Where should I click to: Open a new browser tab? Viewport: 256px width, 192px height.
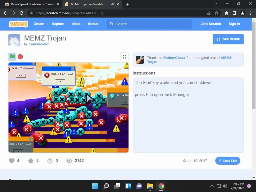point(127,4)
